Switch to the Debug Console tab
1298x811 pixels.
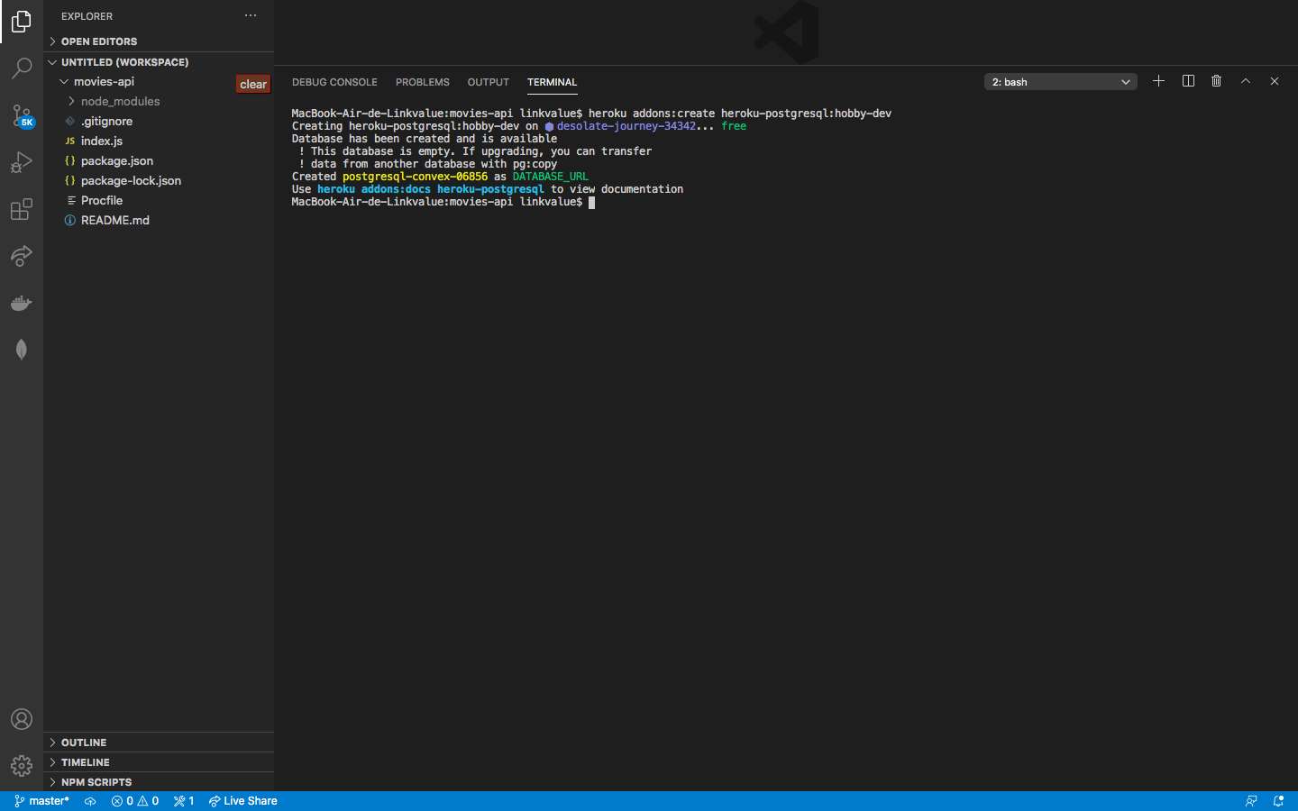(334, 82)
